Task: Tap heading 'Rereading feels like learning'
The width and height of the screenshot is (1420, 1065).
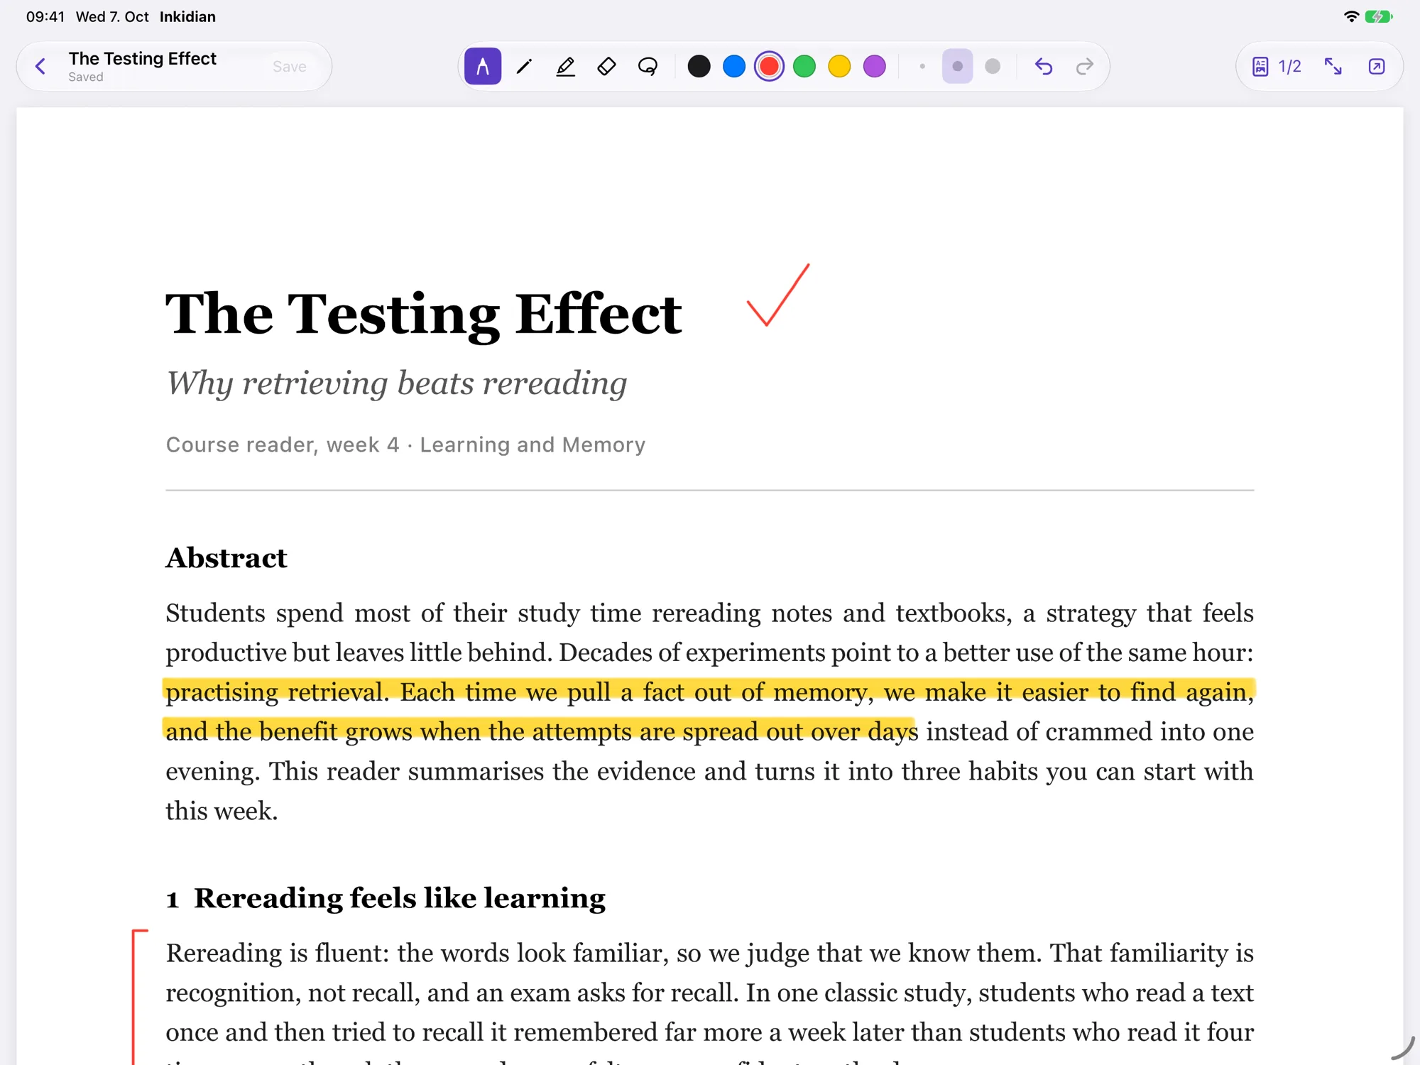Action: click(x=400, y=898)
